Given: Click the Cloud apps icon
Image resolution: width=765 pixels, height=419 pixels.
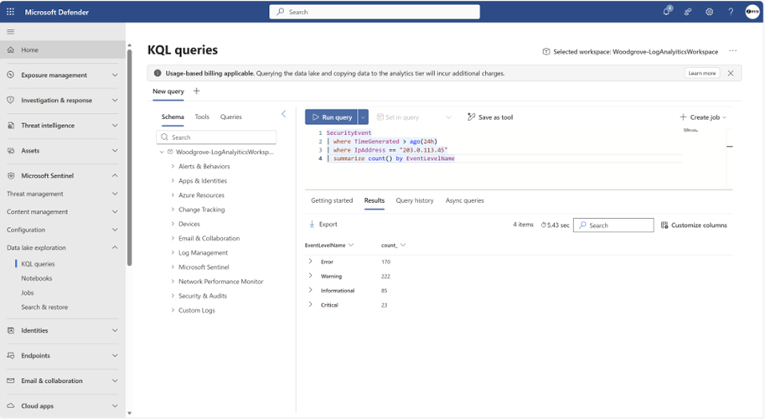Looking at the screenshot, I should [x=11, y=406].
